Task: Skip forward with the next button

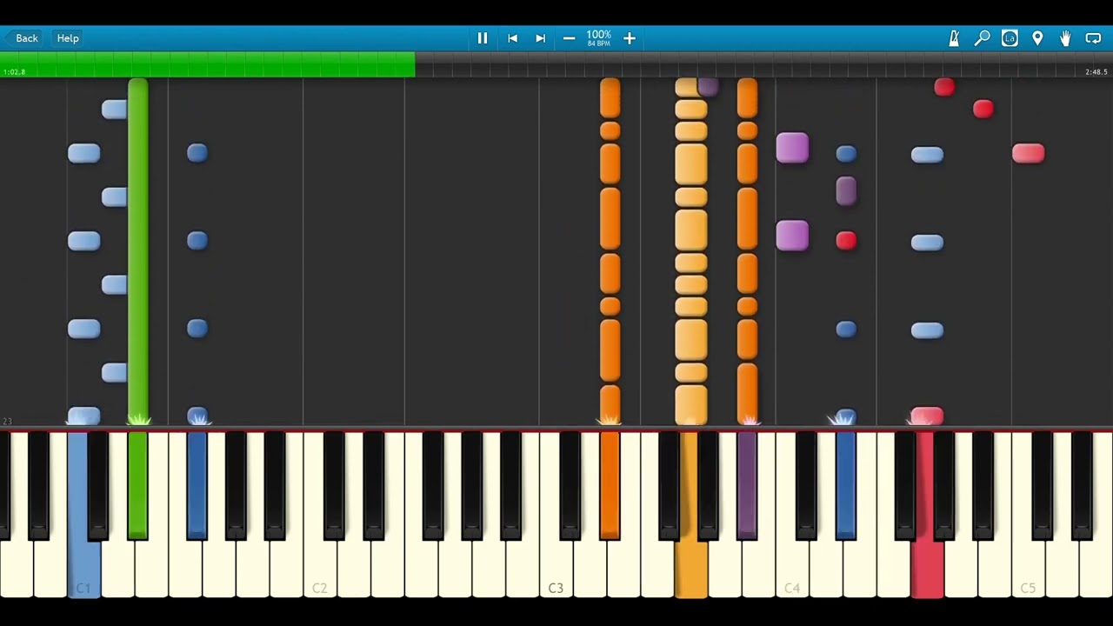Action: pos(540,38)
